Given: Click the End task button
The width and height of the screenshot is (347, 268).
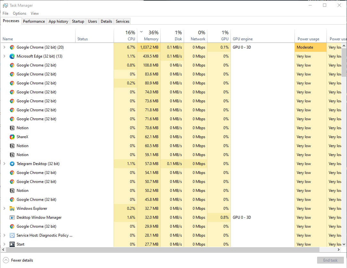Looking at the screenshot, I should pyautogui.click(x=330, y=260).
